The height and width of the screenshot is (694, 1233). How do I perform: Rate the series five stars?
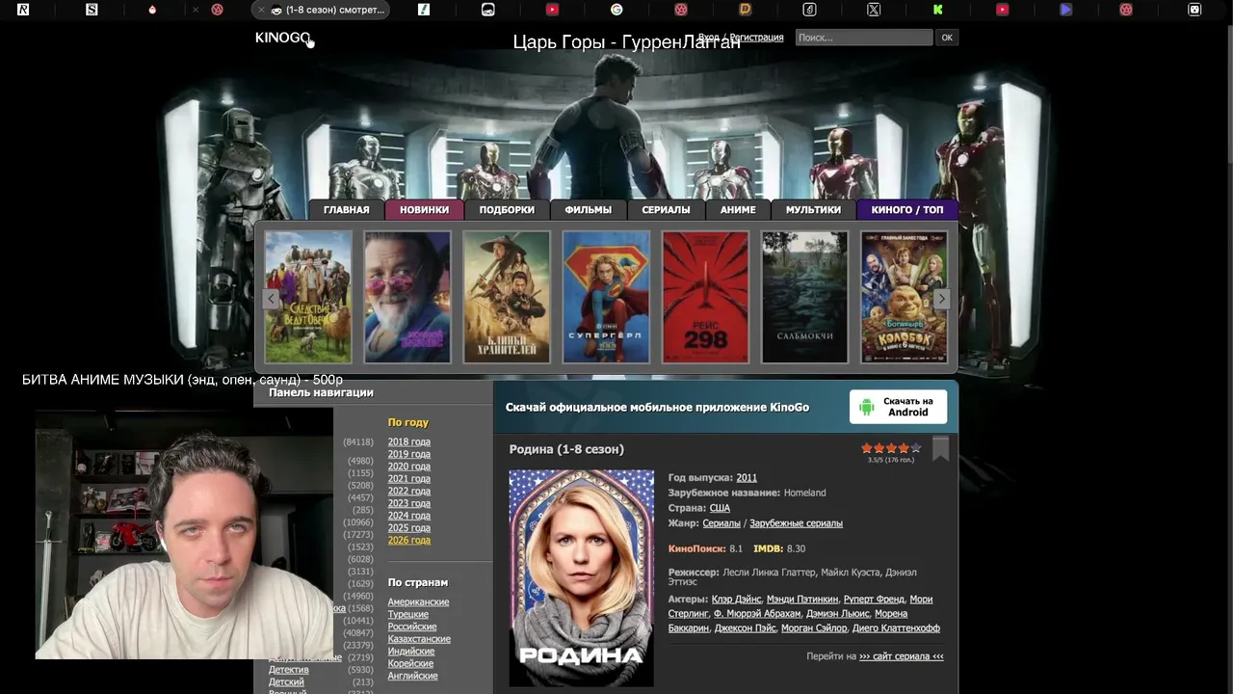(x=916, y=448)
